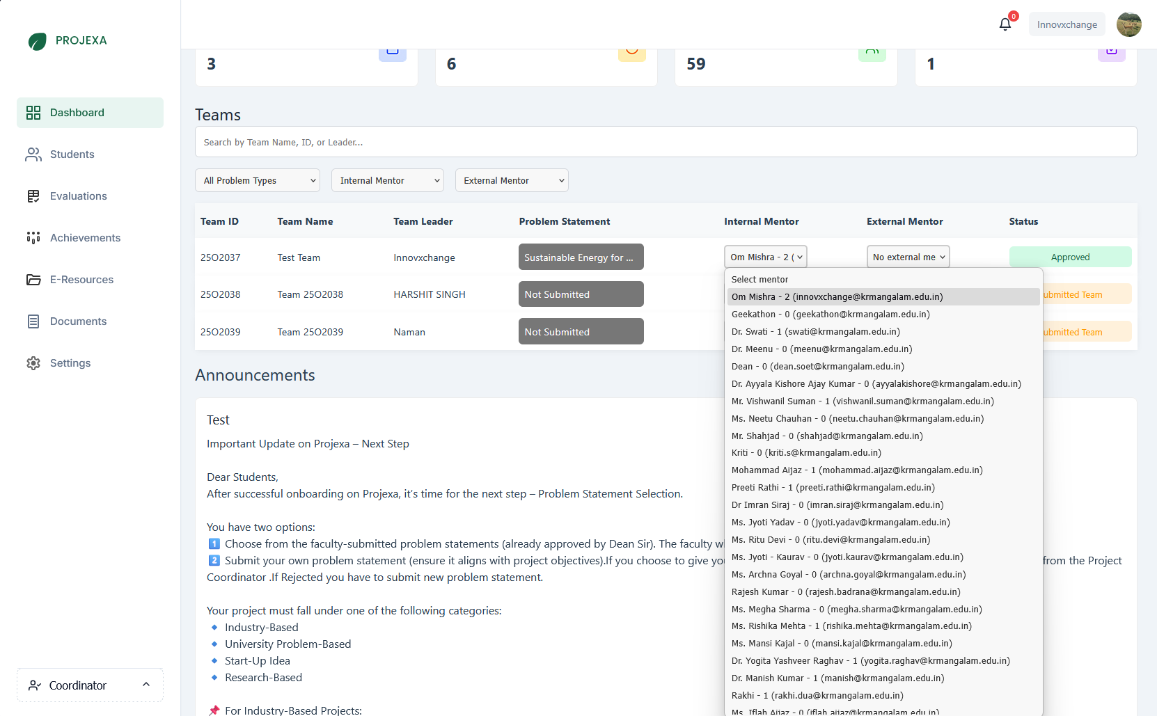
Task: Select mentor Dr. Swati from the list
Action: [816, 331]
